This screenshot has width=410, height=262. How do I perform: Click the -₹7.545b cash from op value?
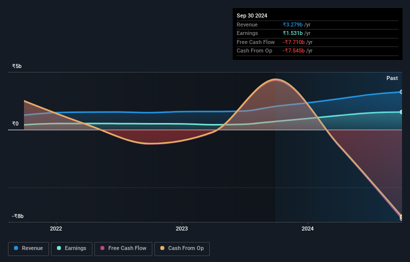pos(294,51)
